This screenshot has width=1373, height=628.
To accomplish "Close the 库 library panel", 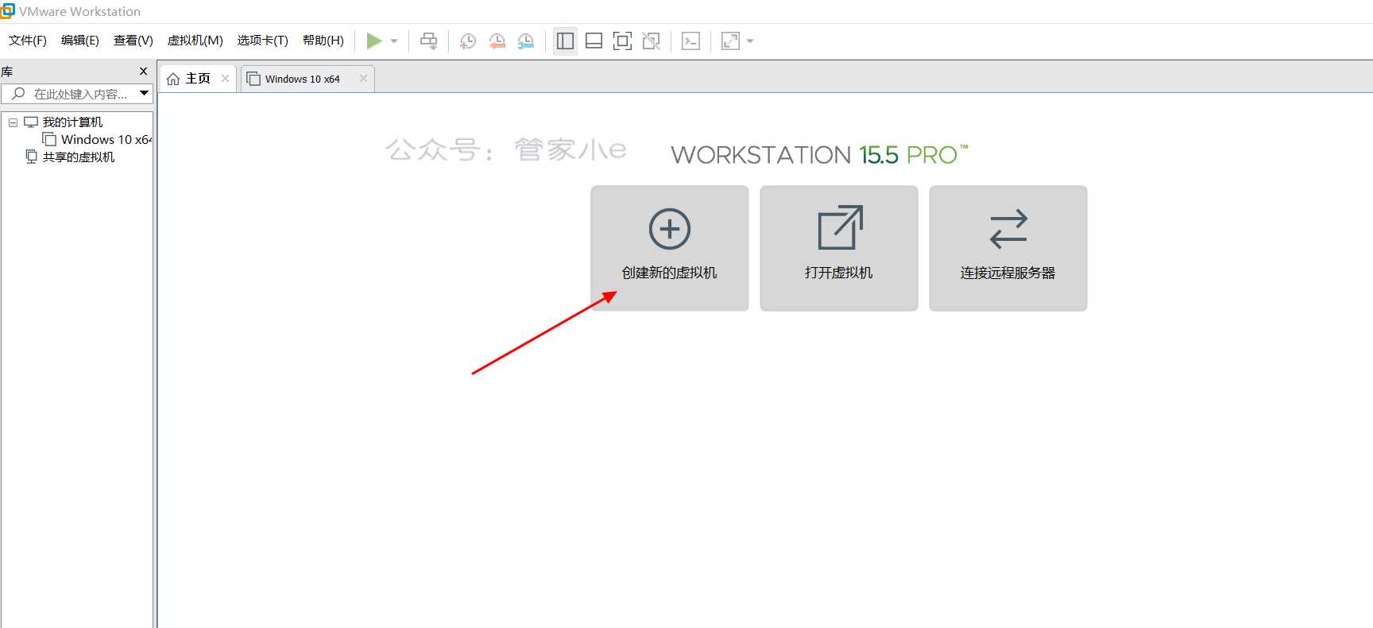I will (x=143, y=71).
